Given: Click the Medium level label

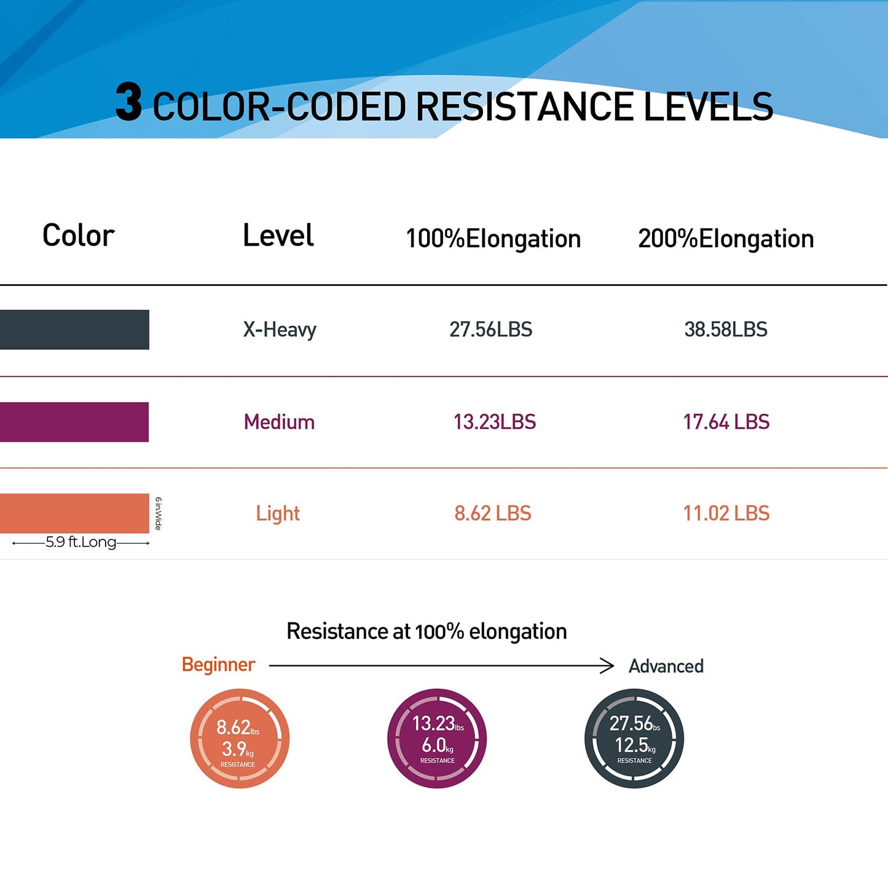Looking at the screenshot, I should (x=279, y=422).
